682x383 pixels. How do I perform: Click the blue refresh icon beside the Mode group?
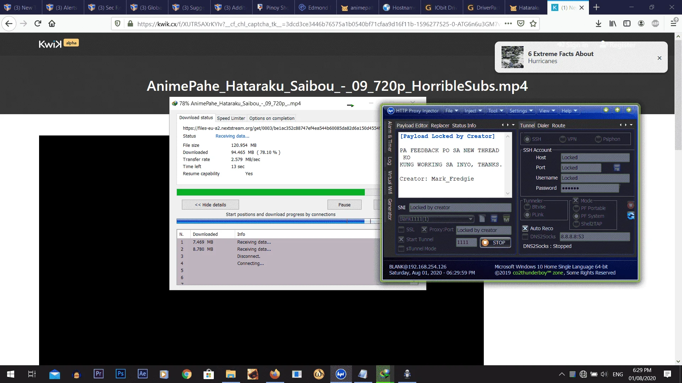[631, 216]
